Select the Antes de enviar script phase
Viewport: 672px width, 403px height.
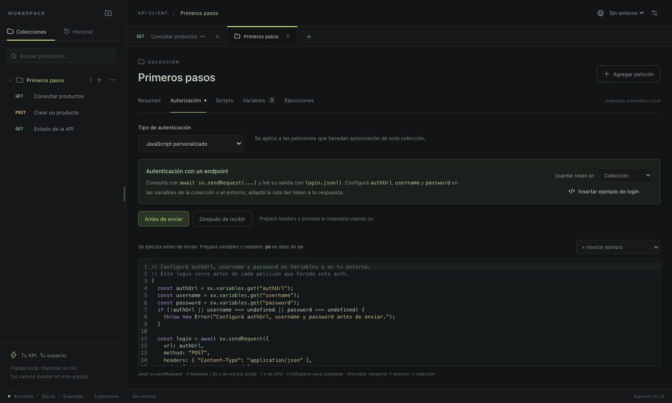tap(163, 219)
